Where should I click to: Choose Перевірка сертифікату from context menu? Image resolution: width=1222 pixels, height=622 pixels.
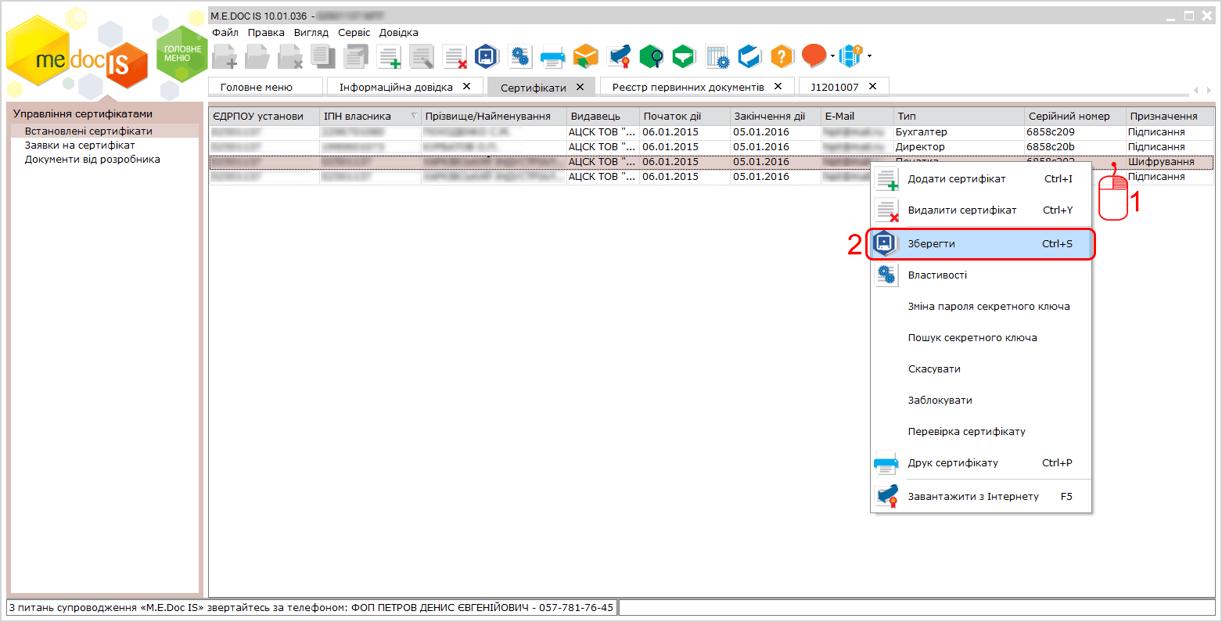point(981,432)
